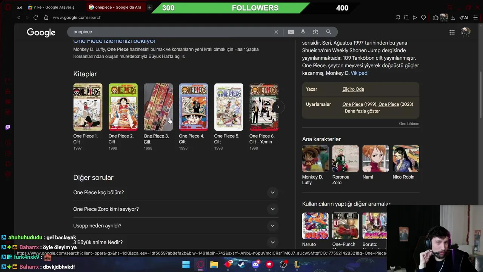Image resolution: width=483 pixels, height=272 pixels.
Task: Select the onepiece Google search tab
Action: [x=115, y=7]
